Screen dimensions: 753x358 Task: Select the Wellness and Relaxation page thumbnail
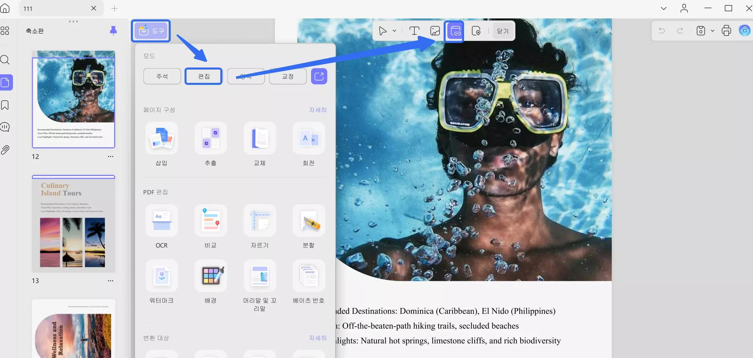point(74,329)
